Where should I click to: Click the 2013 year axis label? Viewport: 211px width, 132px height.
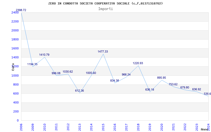click(80, 127)
